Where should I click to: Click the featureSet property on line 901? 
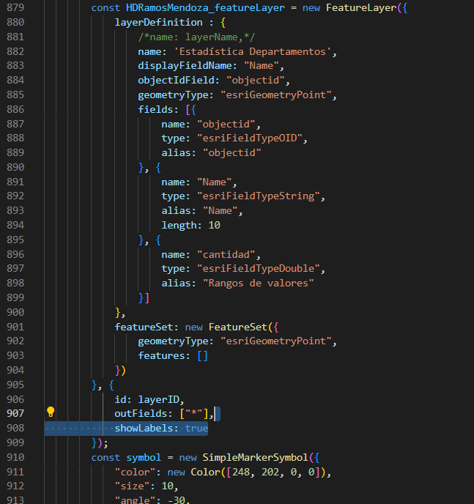click(144, 327)
